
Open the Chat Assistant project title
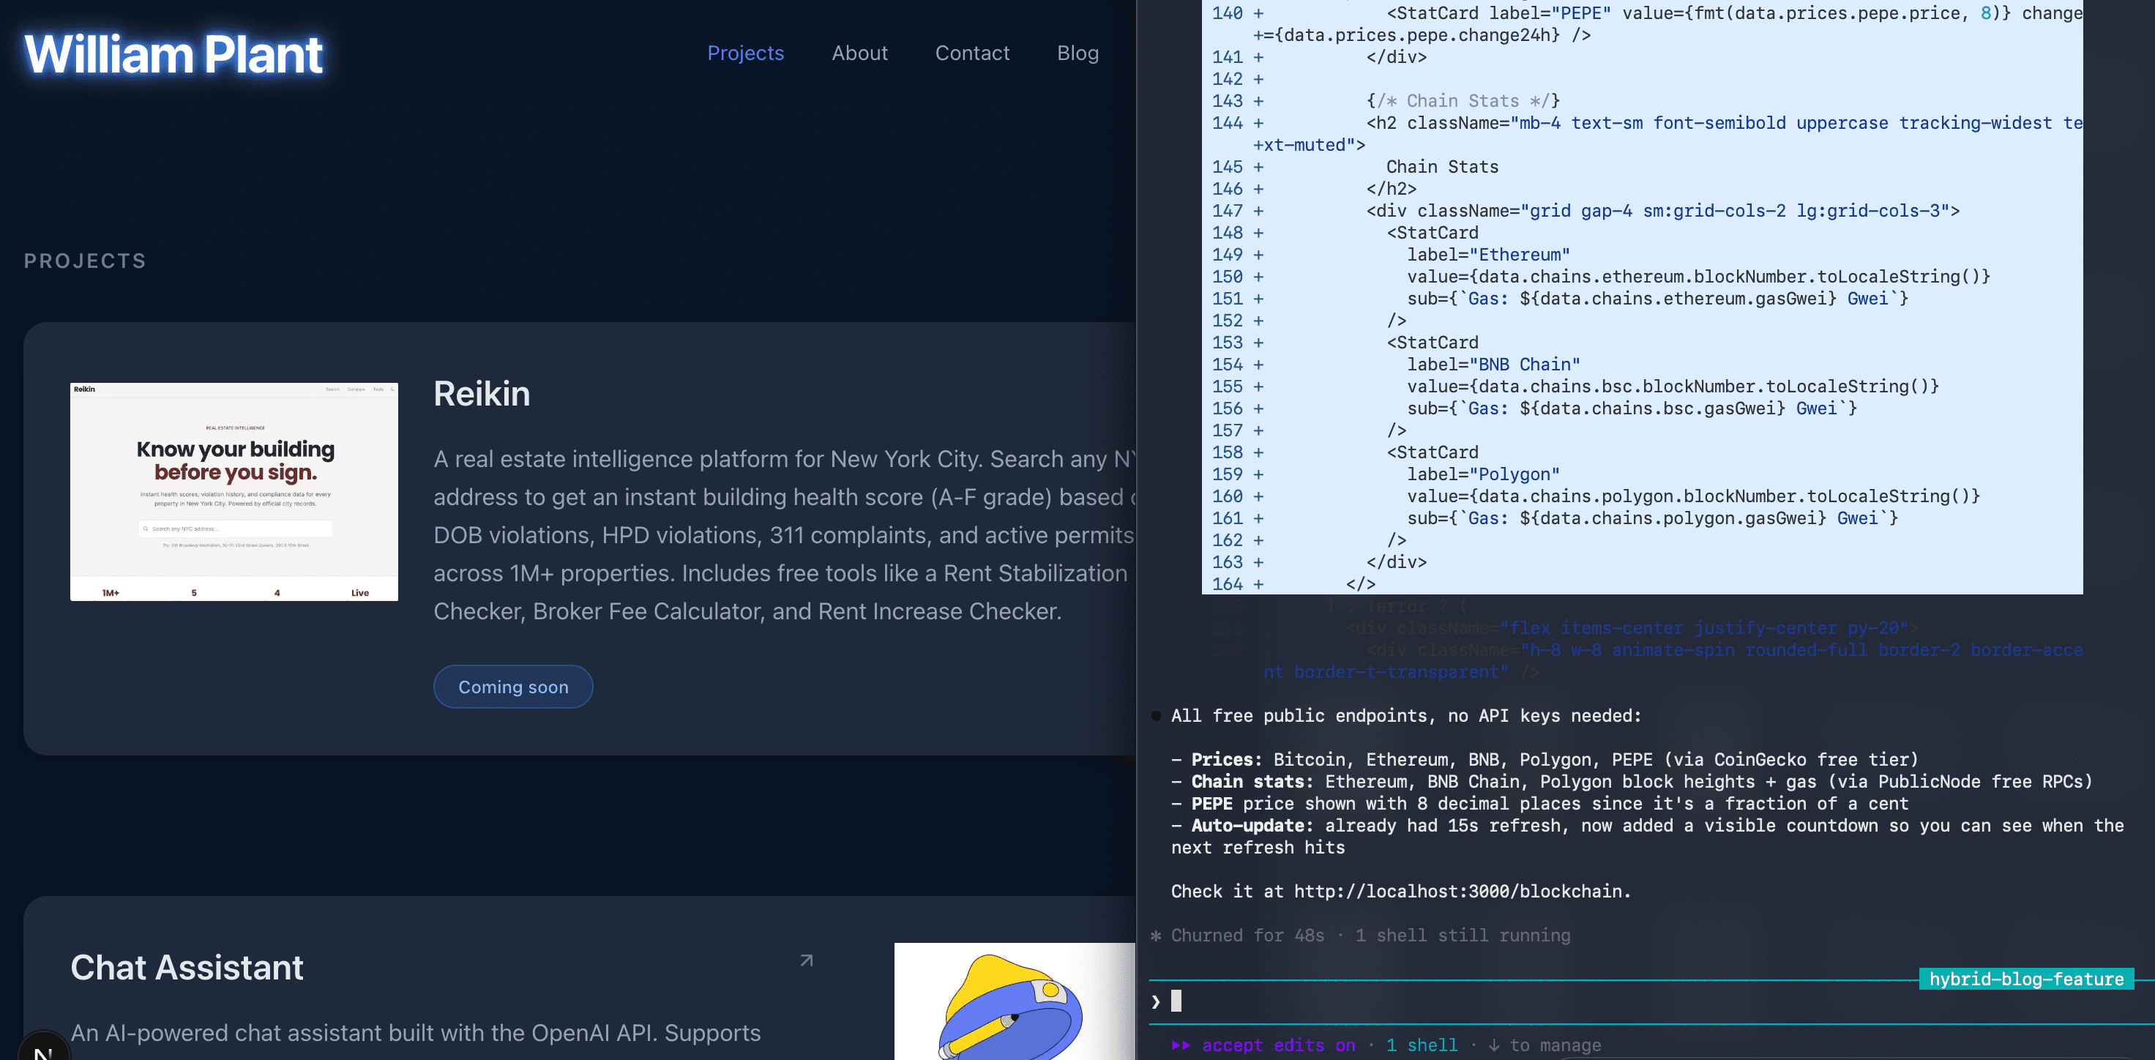[187, 967]
